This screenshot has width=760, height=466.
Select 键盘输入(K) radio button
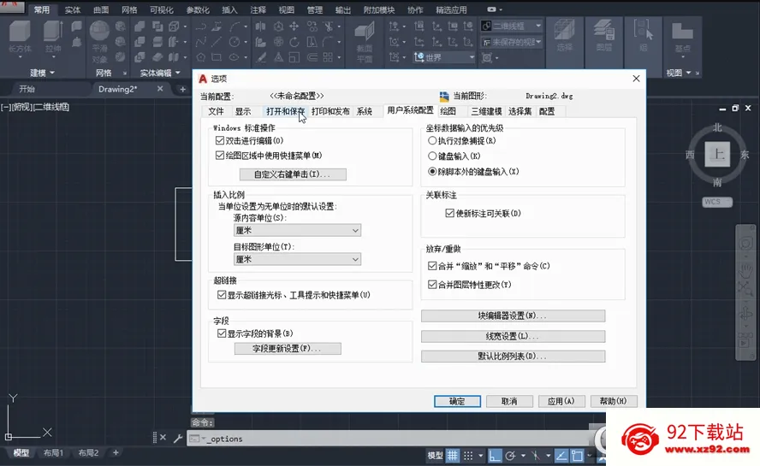(x=432, y=156)
